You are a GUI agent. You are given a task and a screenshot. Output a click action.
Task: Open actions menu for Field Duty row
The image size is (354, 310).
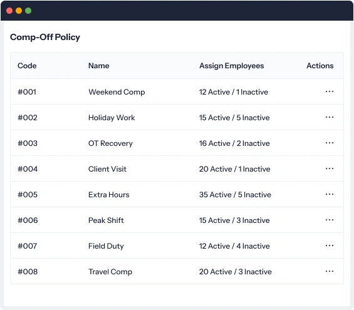330,245
